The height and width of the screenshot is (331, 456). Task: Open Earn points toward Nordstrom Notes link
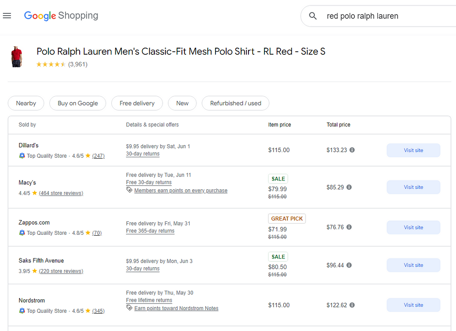(x=176, y=308)
